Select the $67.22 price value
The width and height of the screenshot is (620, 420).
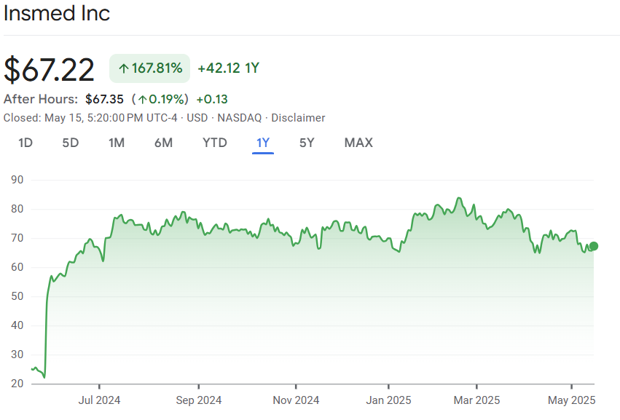[49, 70]
